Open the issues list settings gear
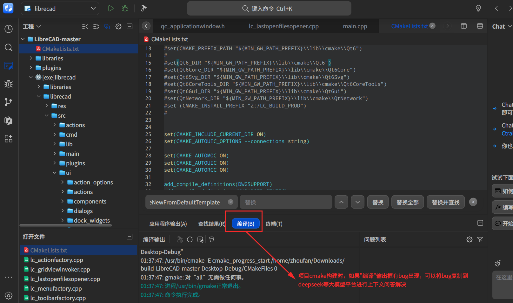 pos(470,239)
